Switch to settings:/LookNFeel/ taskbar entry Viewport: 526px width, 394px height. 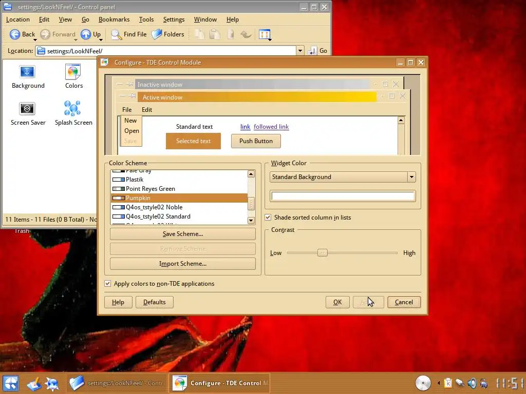[x=117, y=383]
